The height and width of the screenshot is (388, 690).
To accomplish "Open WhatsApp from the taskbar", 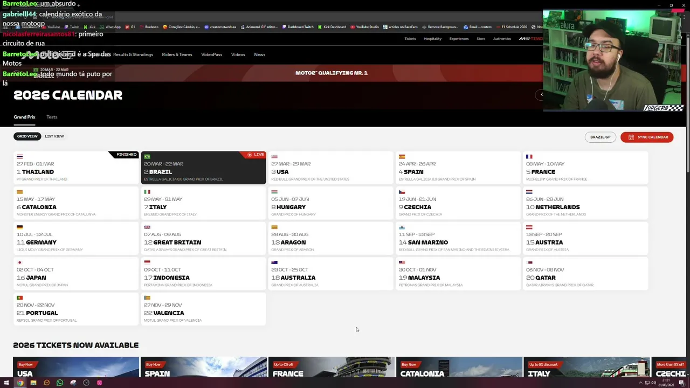I will (60, 383).
